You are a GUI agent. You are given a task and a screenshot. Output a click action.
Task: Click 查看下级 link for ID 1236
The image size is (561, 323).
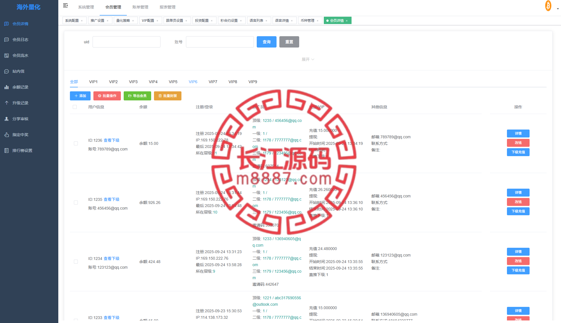tap(112, 140)
